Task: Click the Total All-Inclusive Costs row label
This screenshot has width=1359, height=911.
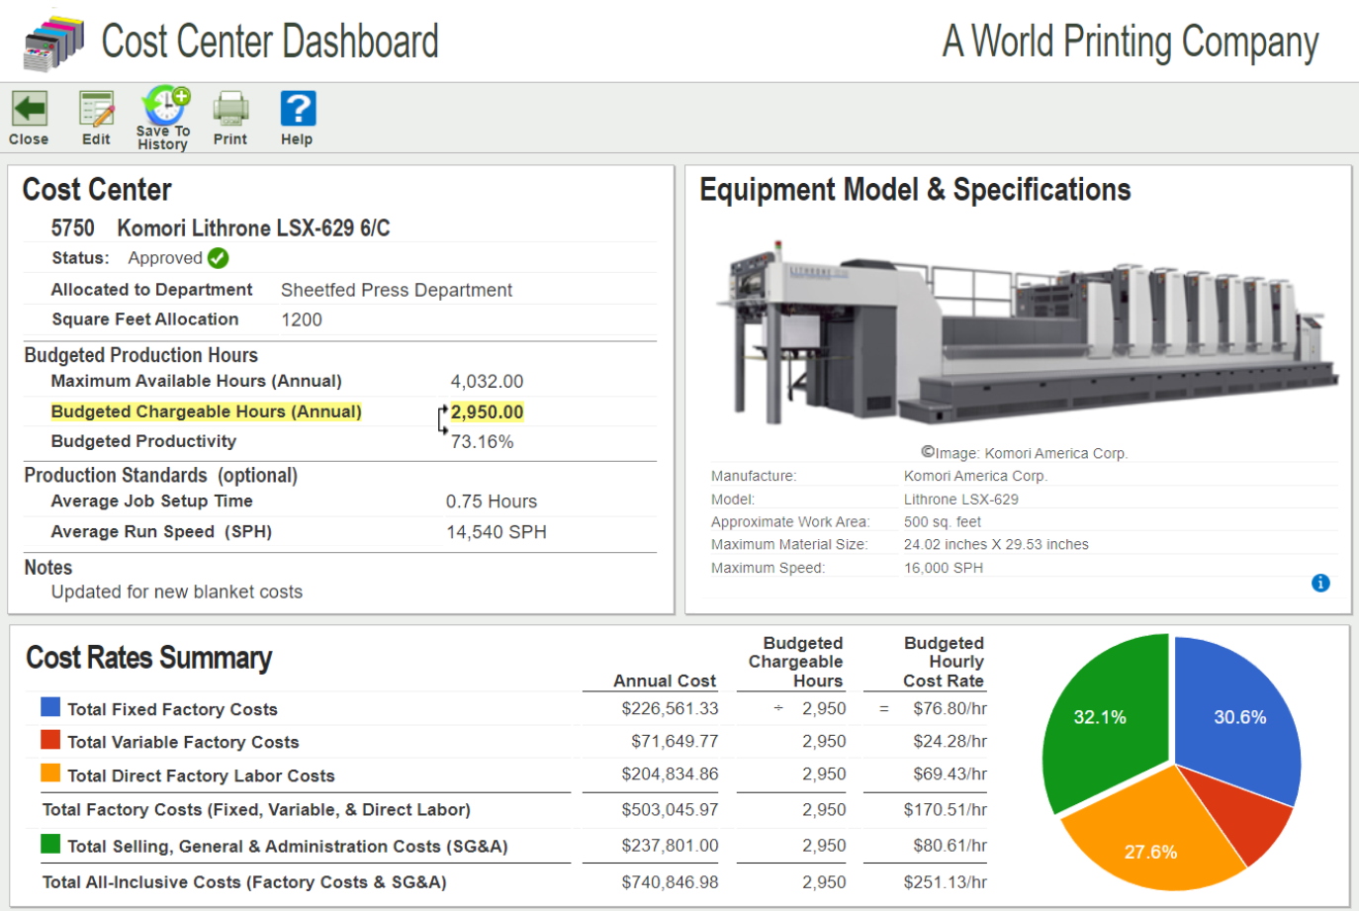Action: coord(244,881)
